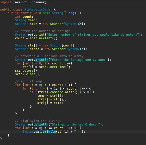This screenshot has width=146, height=145.
Task: Select comment "// enter the number of strings"
Action: click(x=43, y=31)
